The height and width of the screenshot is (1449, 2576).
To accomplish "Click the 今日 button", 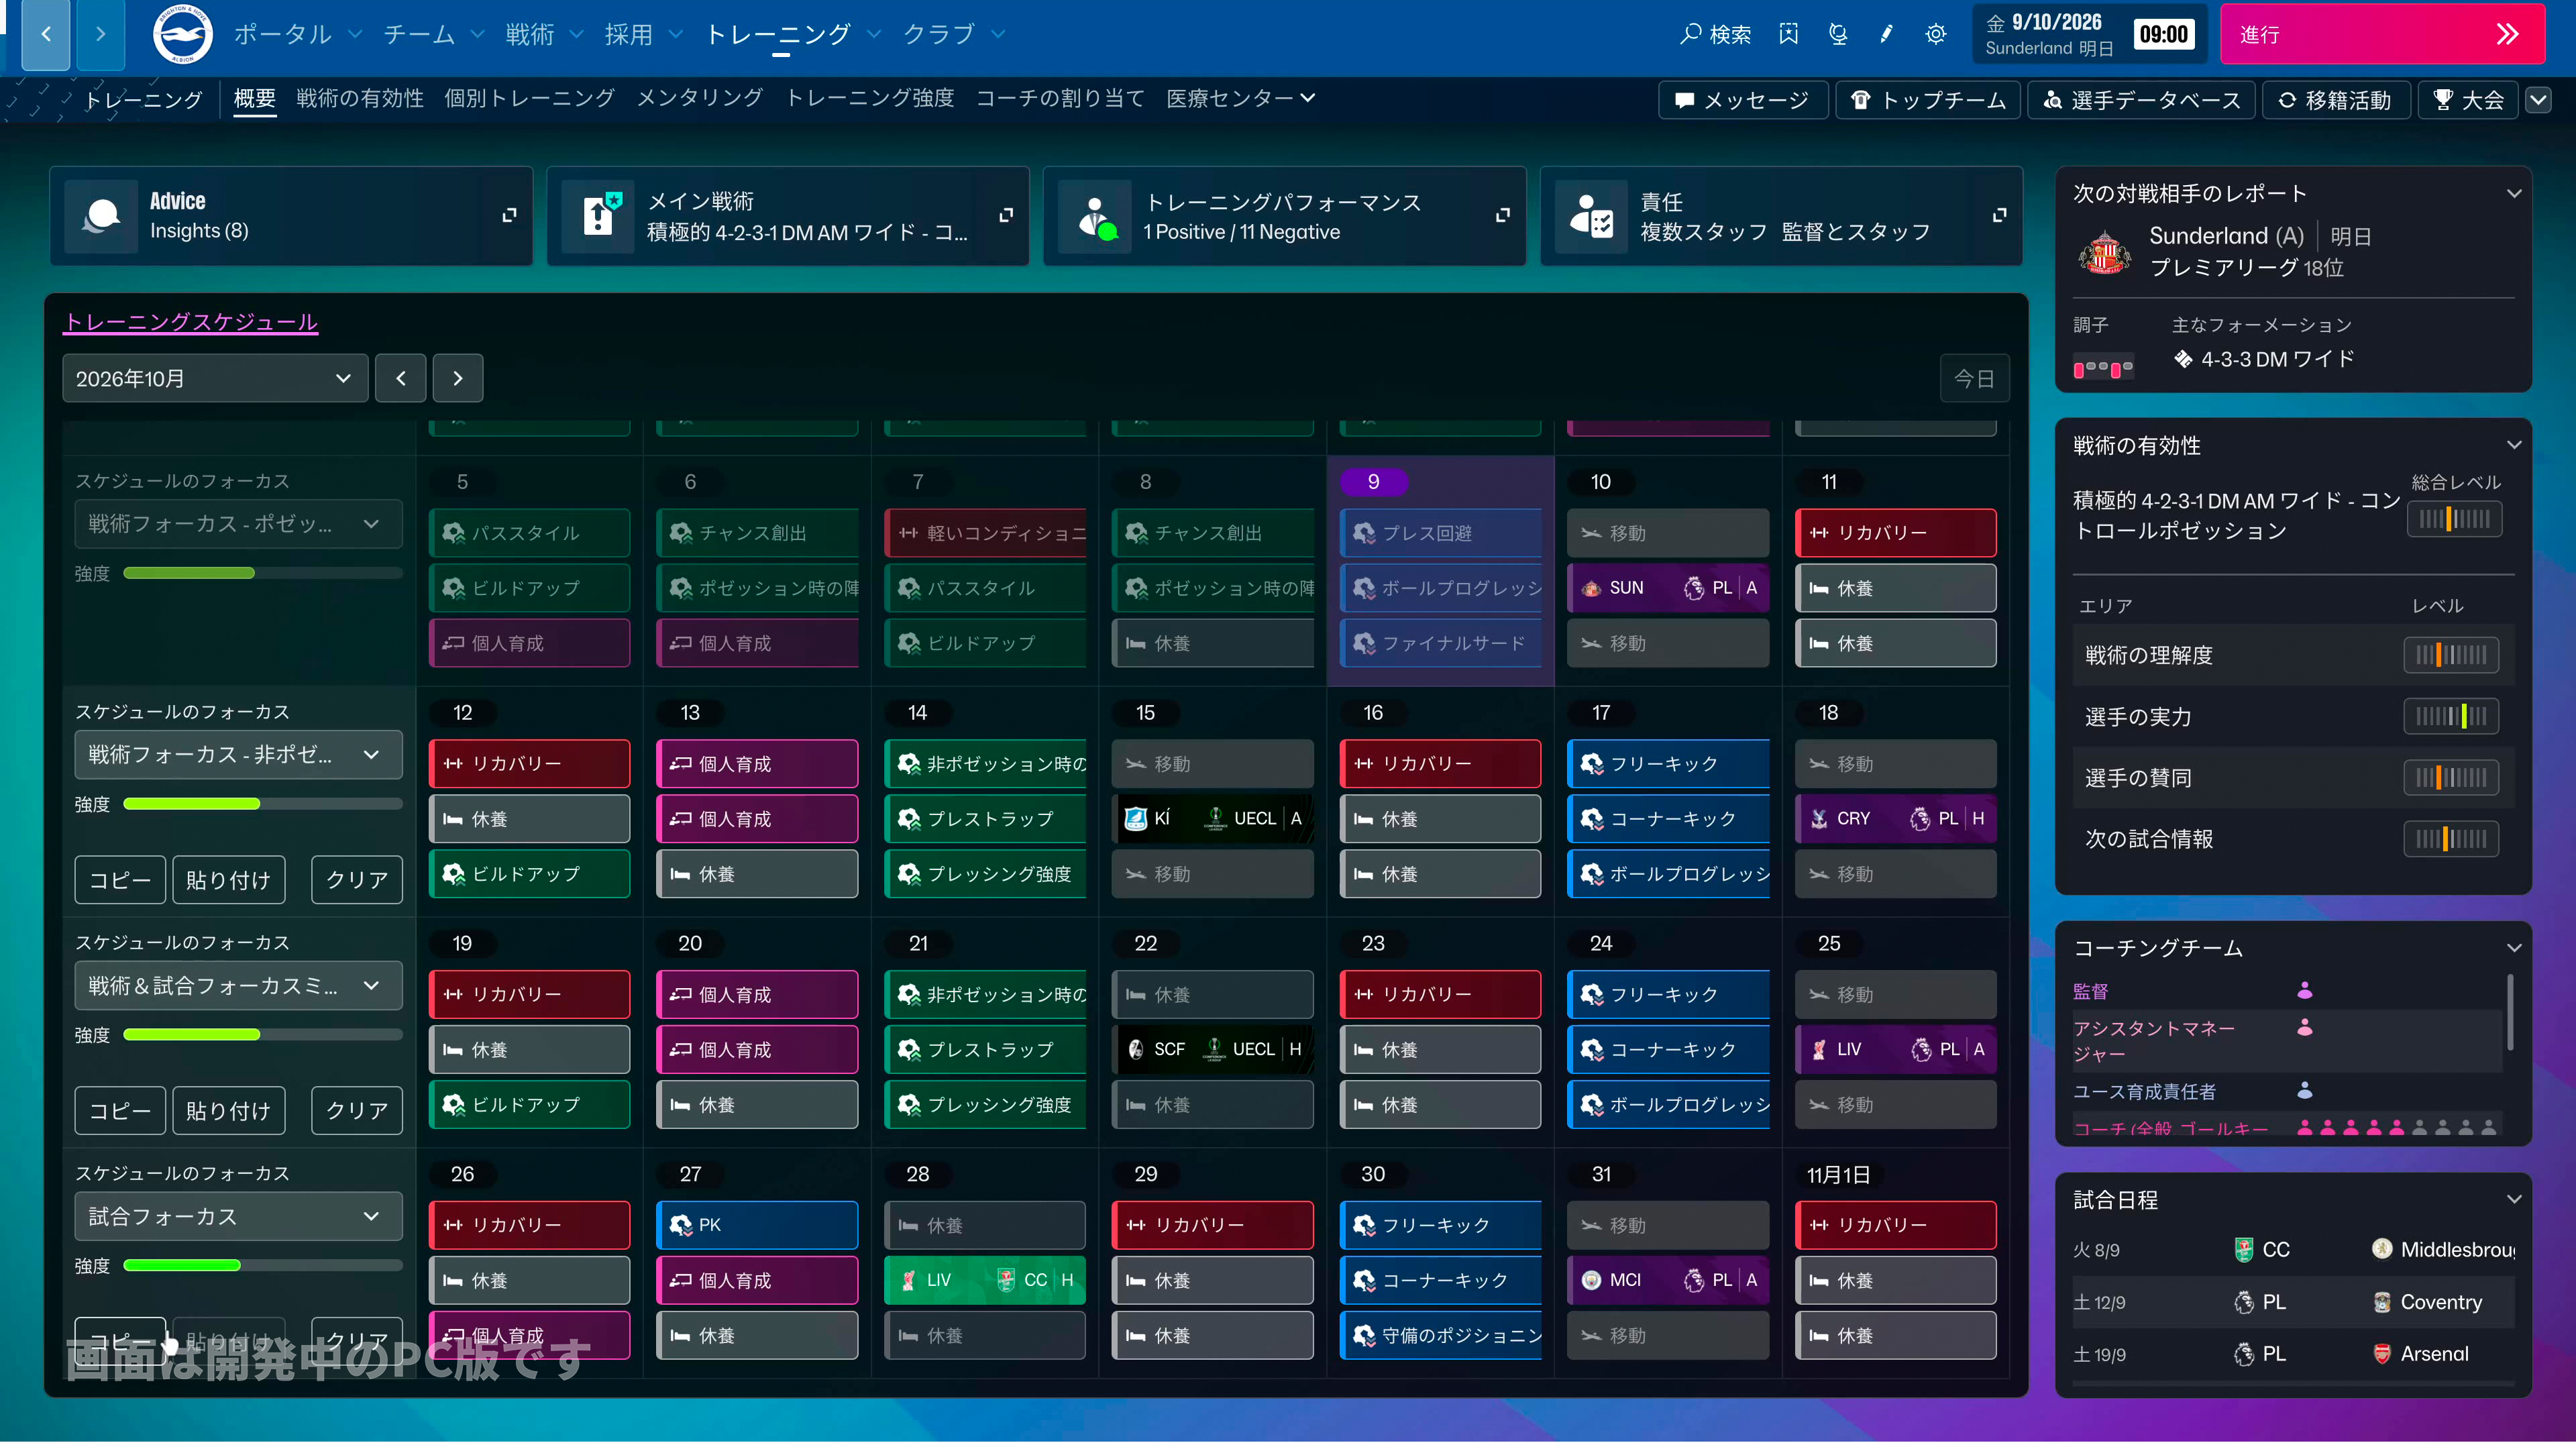I will 1974,378.
